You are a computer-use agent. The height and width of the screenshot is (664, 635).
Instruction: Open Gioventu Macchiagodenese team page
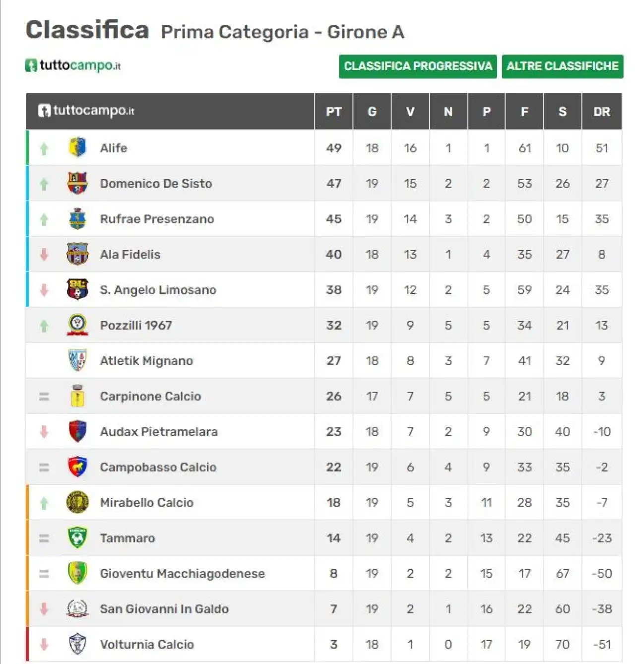(182, 573)
